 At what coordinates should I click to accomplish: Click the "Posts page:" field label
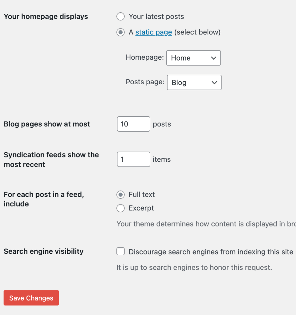(x=145, y=82)
